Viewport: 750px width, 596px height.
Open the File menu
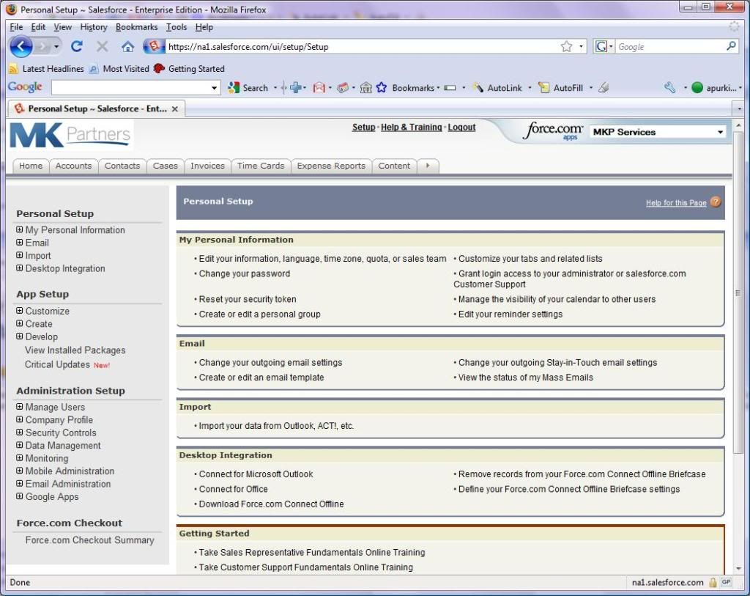pyautogui.click(x=16, y=27)
